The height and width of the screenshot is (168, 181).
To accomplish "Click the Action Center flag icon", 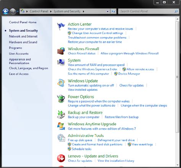I will pyautogui.click(x=61, y=26).
